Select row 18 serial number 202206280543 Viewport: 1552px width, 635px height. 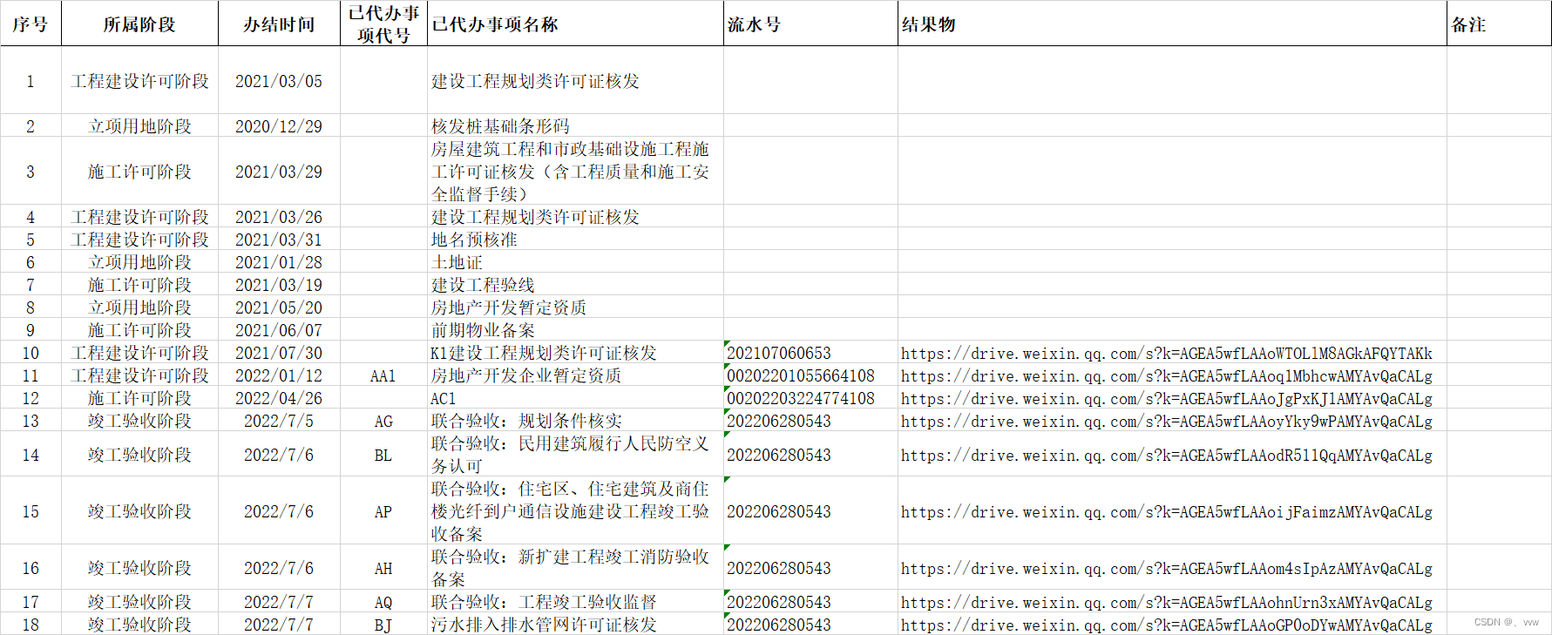810,624
